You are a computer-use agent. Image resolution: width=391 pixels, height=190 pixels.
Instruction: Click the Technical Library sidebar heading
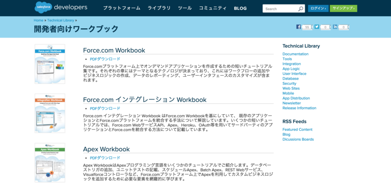301,46
